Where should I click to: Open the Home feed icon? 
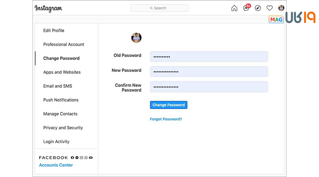pyautogui.click(x=234, y=8)
